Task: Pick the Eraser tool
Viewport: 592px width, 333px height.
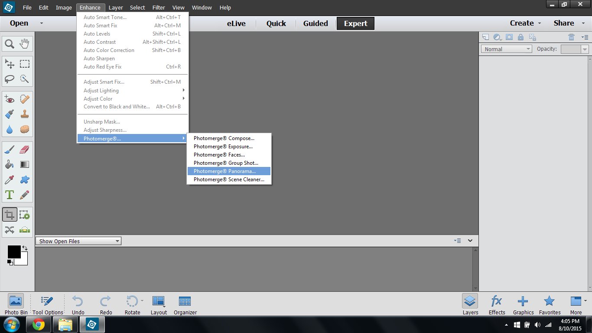Action: [x=25, y=150]
